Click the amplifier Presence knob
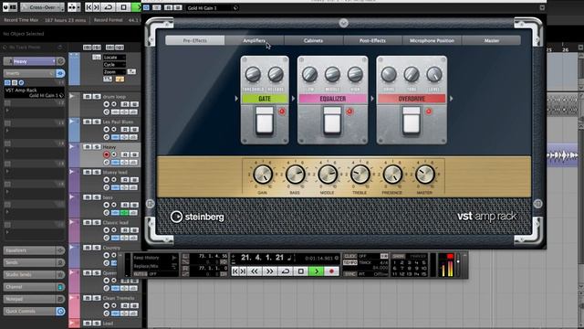This screenshot has width=584, height=329. (x=392, y=175)
